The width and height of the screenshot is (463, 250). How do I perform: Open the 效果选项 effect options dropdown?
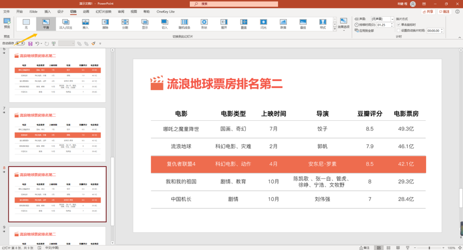click(x=343, y=24)
